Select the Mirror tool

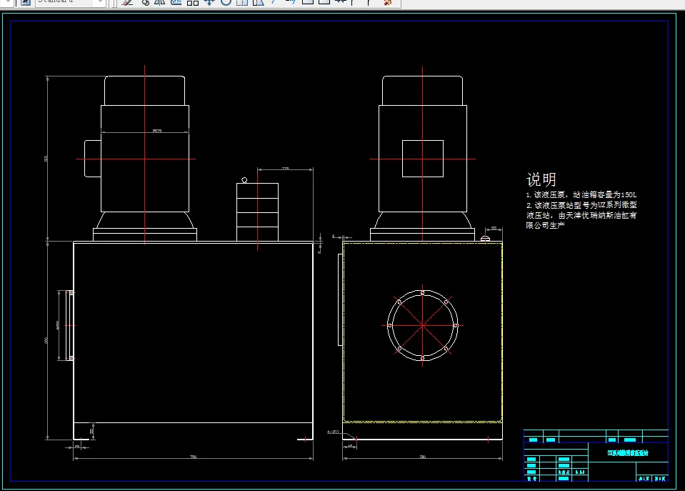tap(160, 2)
